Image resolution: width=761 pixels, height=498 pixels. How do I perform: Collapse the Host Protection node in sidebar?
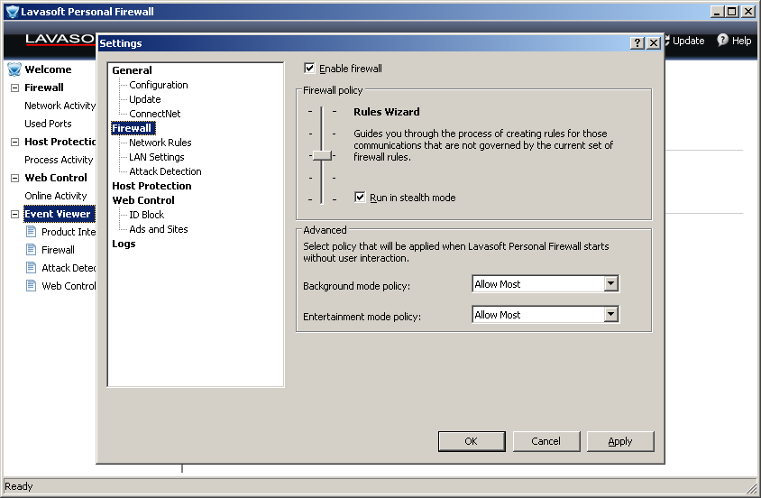pyautogui.click(x=15, y=142)
